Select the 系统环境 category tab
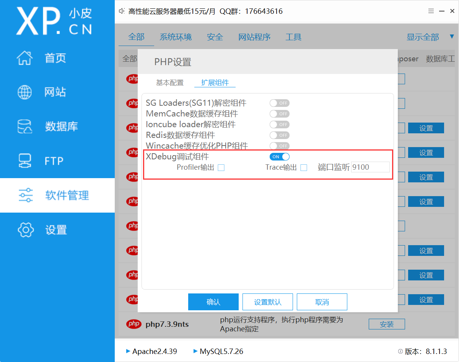The height and width of the screenshot is (362, 459). (x=176, y=37)
